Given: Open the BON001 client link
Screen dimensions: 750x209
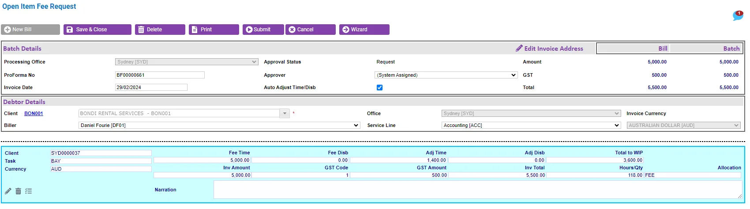Looking at the screenshot, I should (34, 113).
